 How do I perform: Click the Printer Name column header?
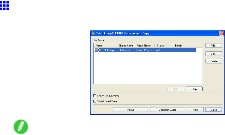144,45
